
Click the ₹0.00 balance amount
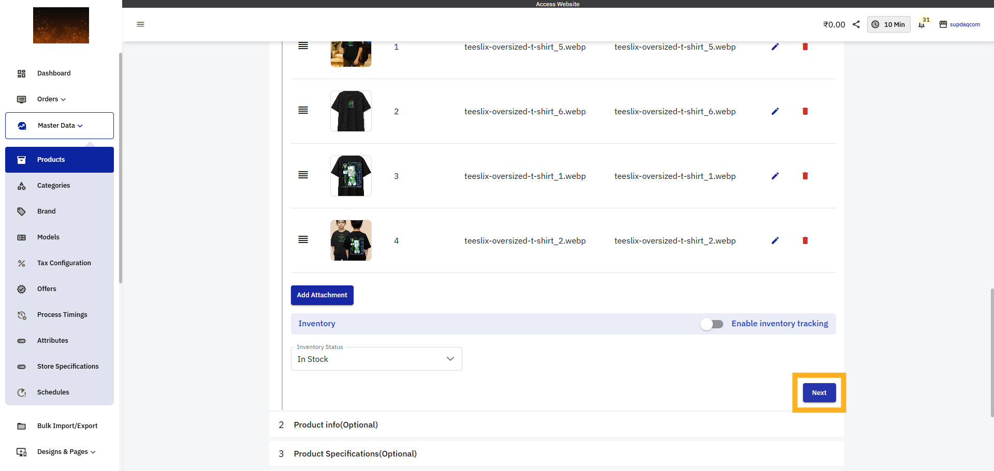tap(834, 24)
